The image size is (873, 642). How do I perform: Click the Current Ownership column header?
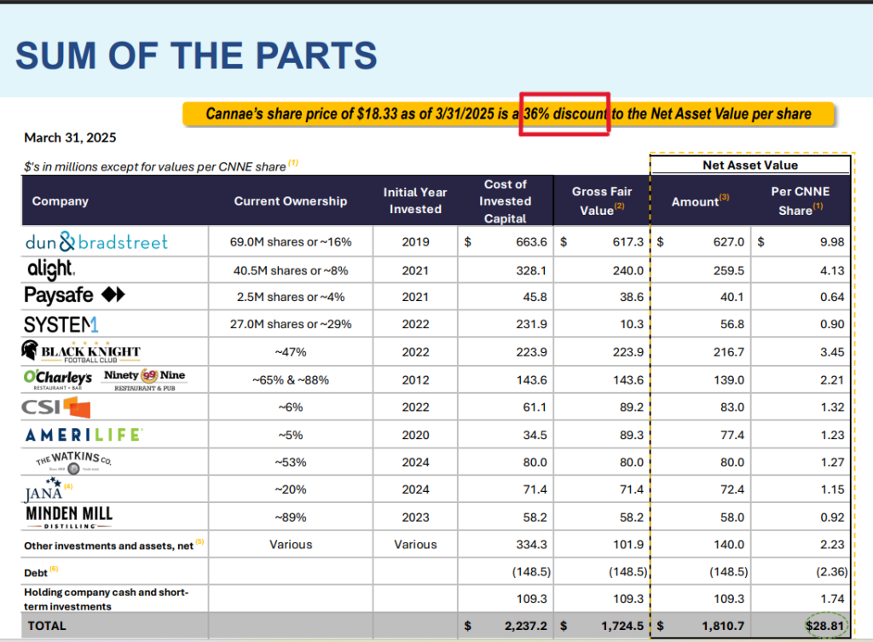pyautogui.click(x=291, y=201)
